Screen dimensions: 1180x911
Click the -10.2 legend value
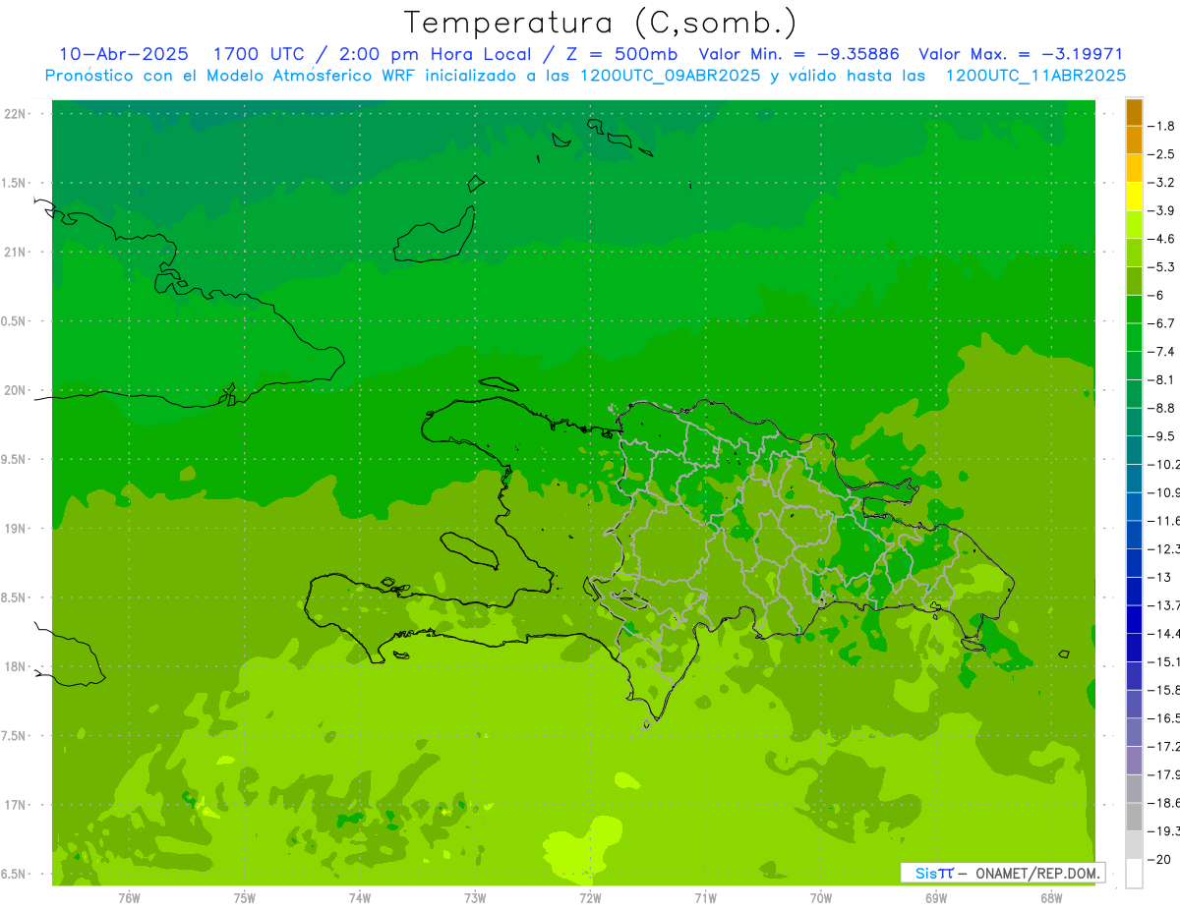pyautogui.click(x=1163, y=464)
